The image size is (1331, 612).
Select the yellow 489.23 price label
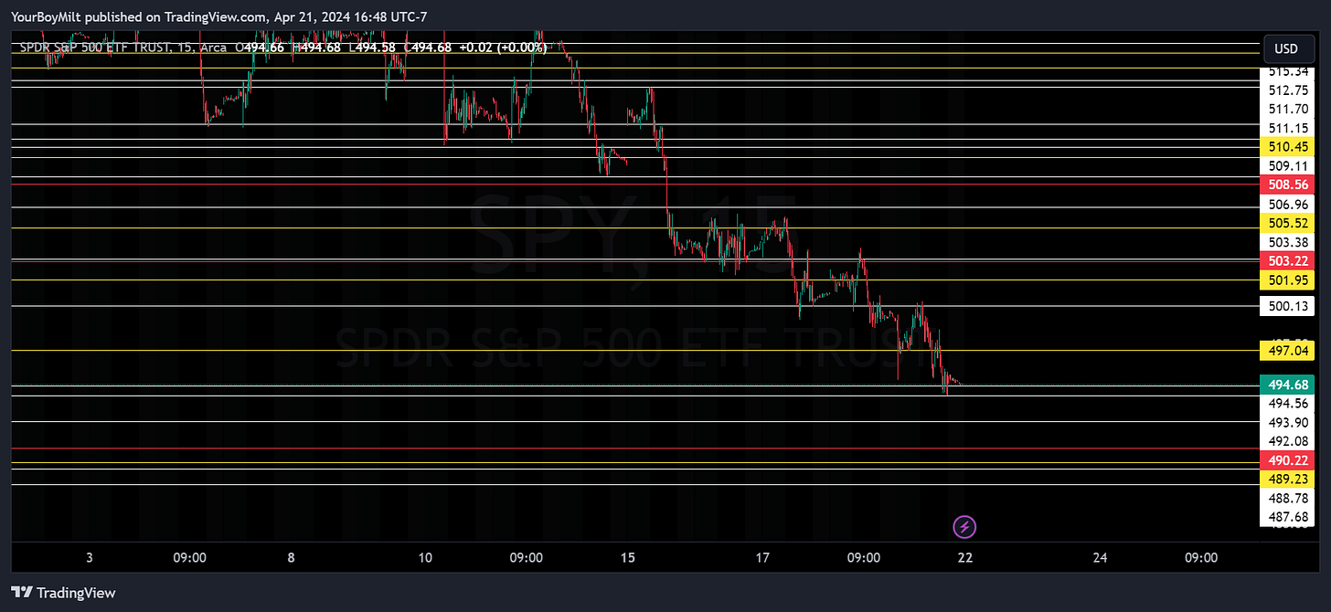(x=1286, y=479)
